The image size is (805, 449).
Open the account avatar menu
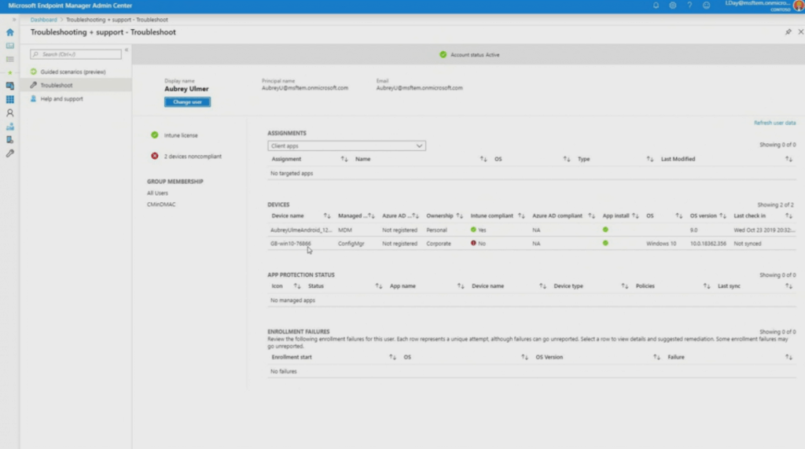click(799, 6)
